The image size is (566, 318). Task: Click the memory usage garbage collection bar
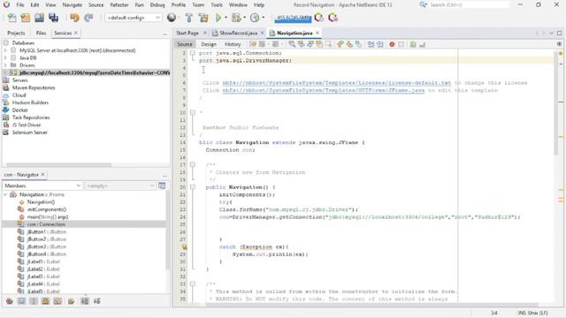[x=293, y=18]
